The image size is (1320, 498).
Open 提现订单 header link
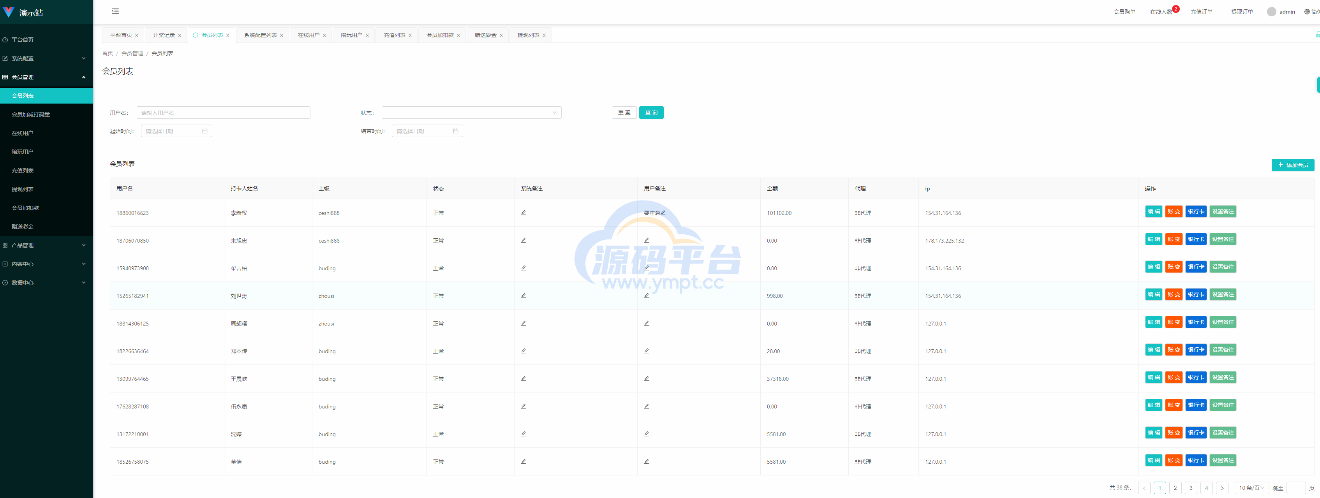(x=1242, y=12)
